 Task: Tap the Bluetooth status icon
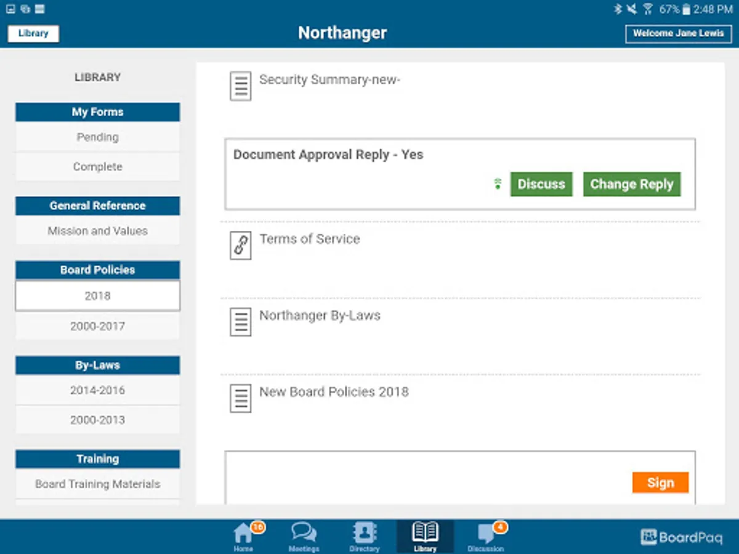[x=618, y=9]
